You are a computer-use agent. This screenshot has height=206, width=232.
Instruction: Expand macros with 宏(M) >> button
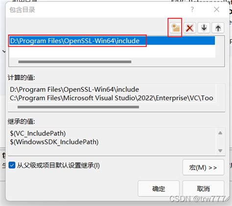(203, 167)
